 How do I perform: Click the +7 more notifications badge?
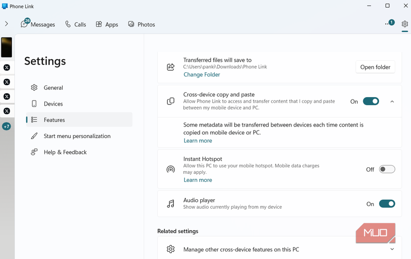tap(6, 127)
